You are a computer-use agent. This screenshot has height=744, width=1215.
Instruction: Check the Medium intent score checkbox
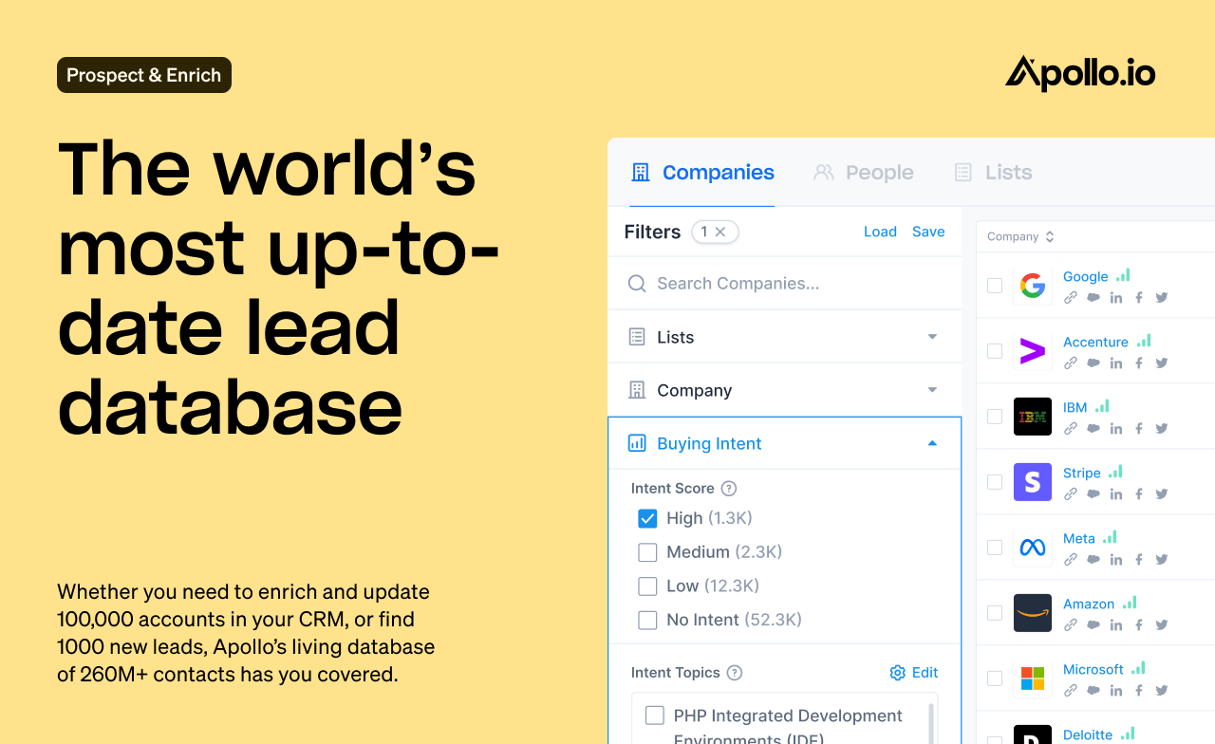pyautogui.click(x=647, y=552)
